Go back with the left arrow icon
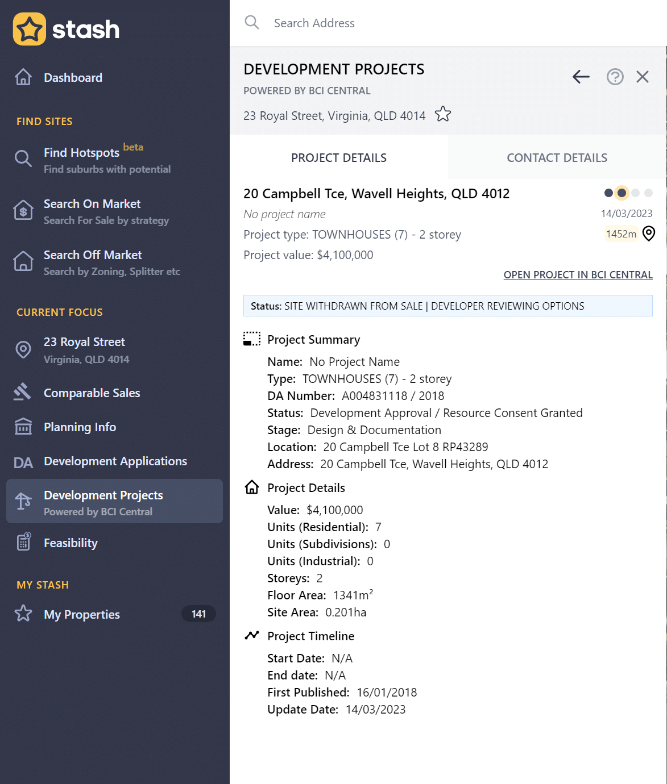This screenshot has height=784, width=667. [581, 77]
